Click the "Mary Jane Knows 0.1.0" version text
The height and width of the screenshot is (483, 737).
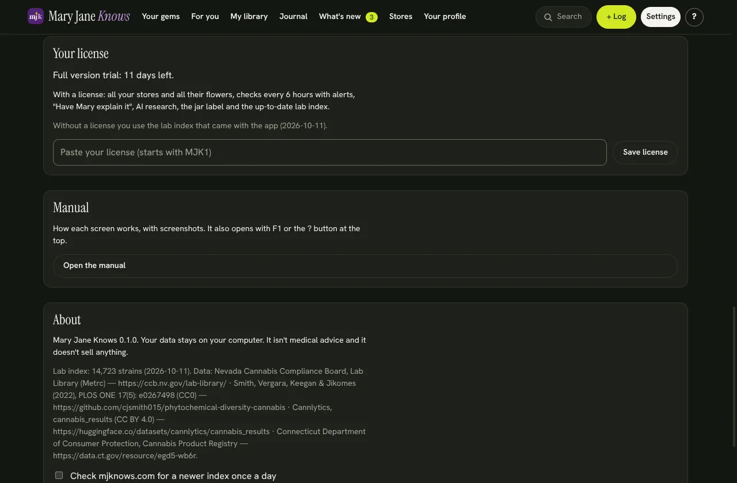(x=96, y=340)
